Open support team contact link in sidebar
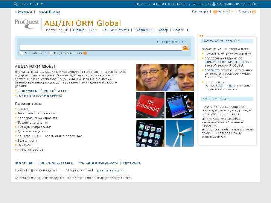Screen dimensions: 271x203 (x=227, y=86)
